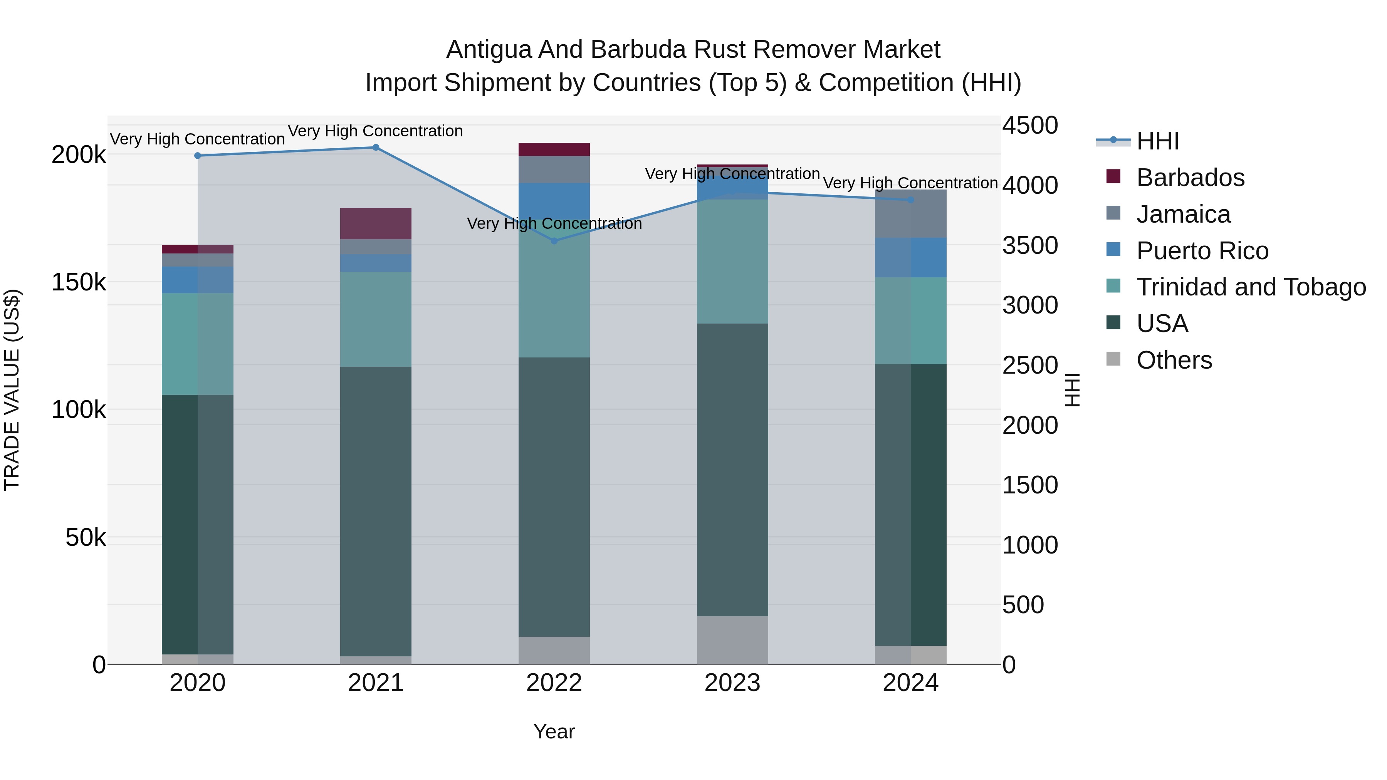Click the Jamaica slate legend swatch
This screenshot has width=1387, height=780.
(x=1113, y=213)
